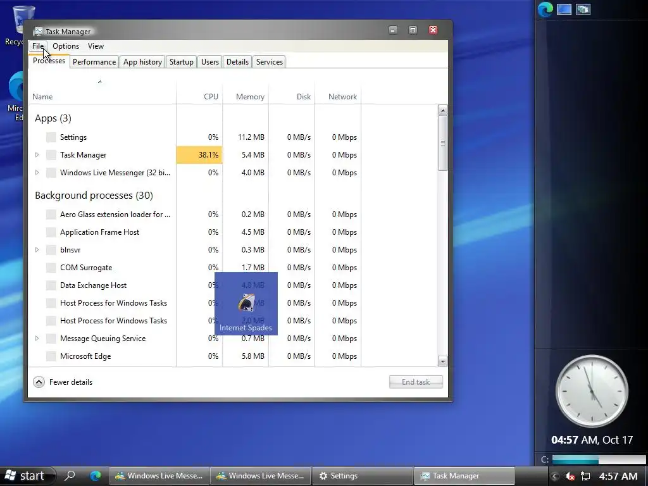Click the 04:57 AM, Oct 17 date text

coord(592,440)
